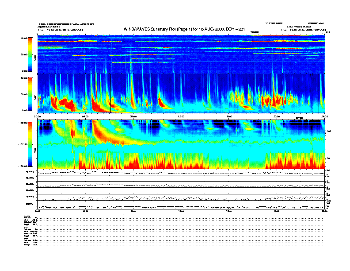Click the RAD1 vertical axis label
Viewport: 350px width, 271px height.
click(35, 98)
